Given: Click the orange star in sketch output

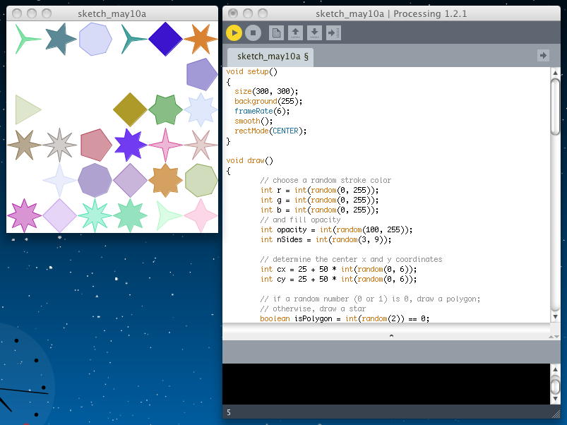Looking at the screenshot, I should click(x=201, y=38).
